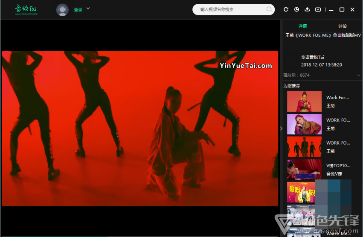Image resolution: width=363 pixels, height=237 pixels.
Task: Open uploader 华语音悦Tai profile
Action: coord(312,57)
